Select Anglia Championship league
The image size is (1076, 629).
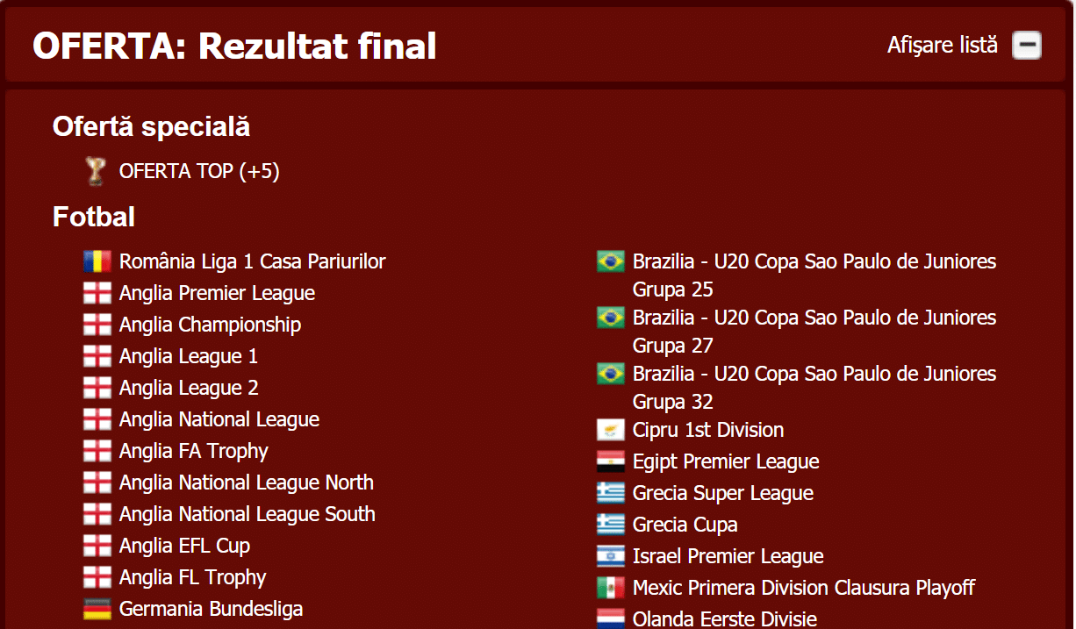(x=210, y=325)
